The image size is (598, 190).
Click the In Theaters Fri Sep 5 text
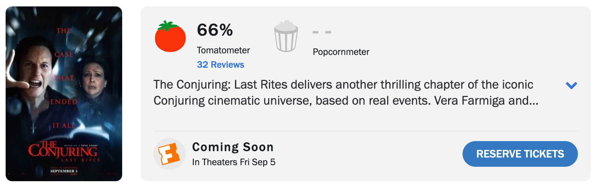pos(233,162)
